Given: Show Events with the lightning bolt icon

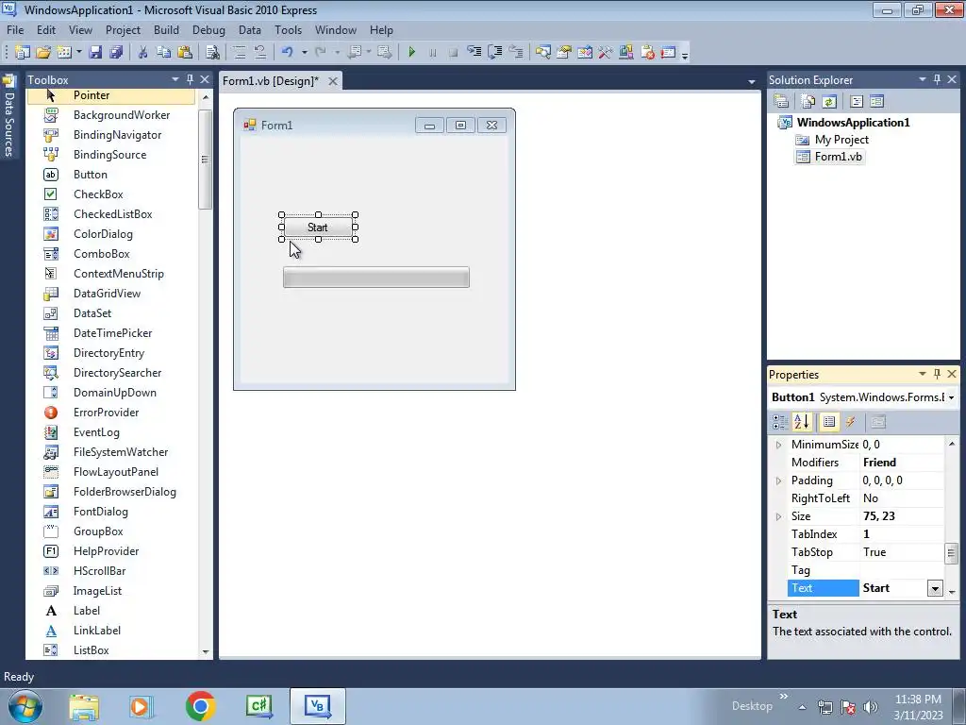Looking at the screenshot, I should click(x=850, y=422).
